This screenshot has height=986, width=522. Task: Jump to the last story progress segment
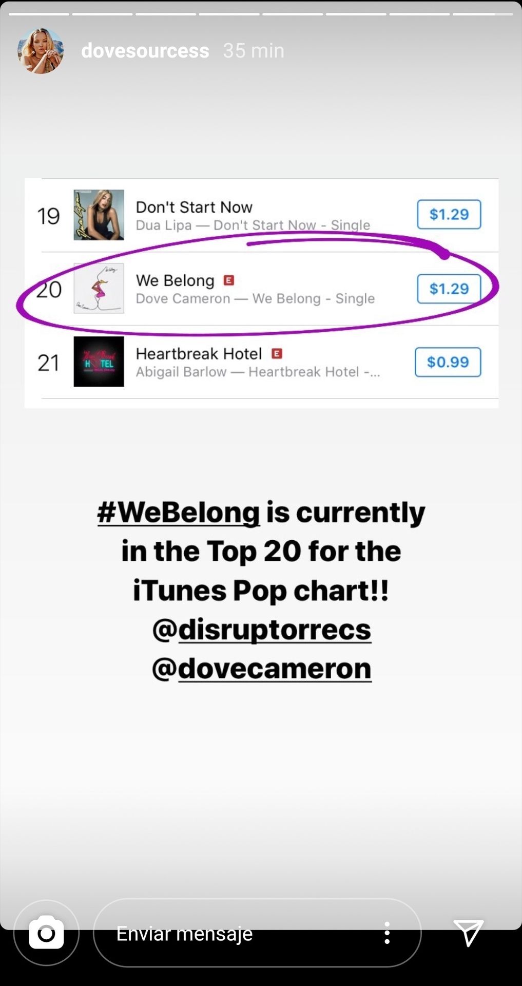point(482,14)
